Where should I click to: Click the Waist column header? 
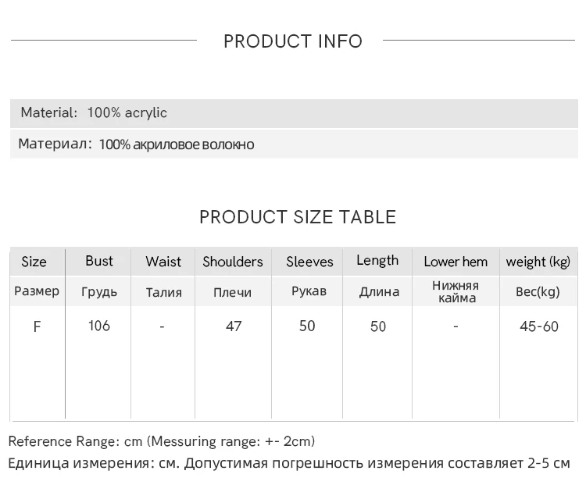163,262
